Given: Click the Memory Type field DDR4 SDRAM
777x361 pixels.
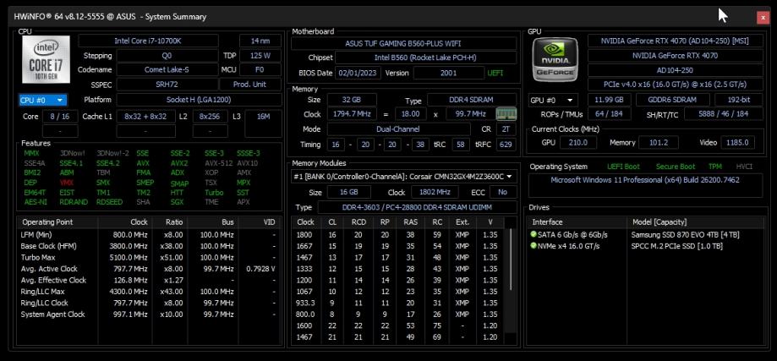Looking at the screenshot, I should pyautogui.click(x=471, y=100).
